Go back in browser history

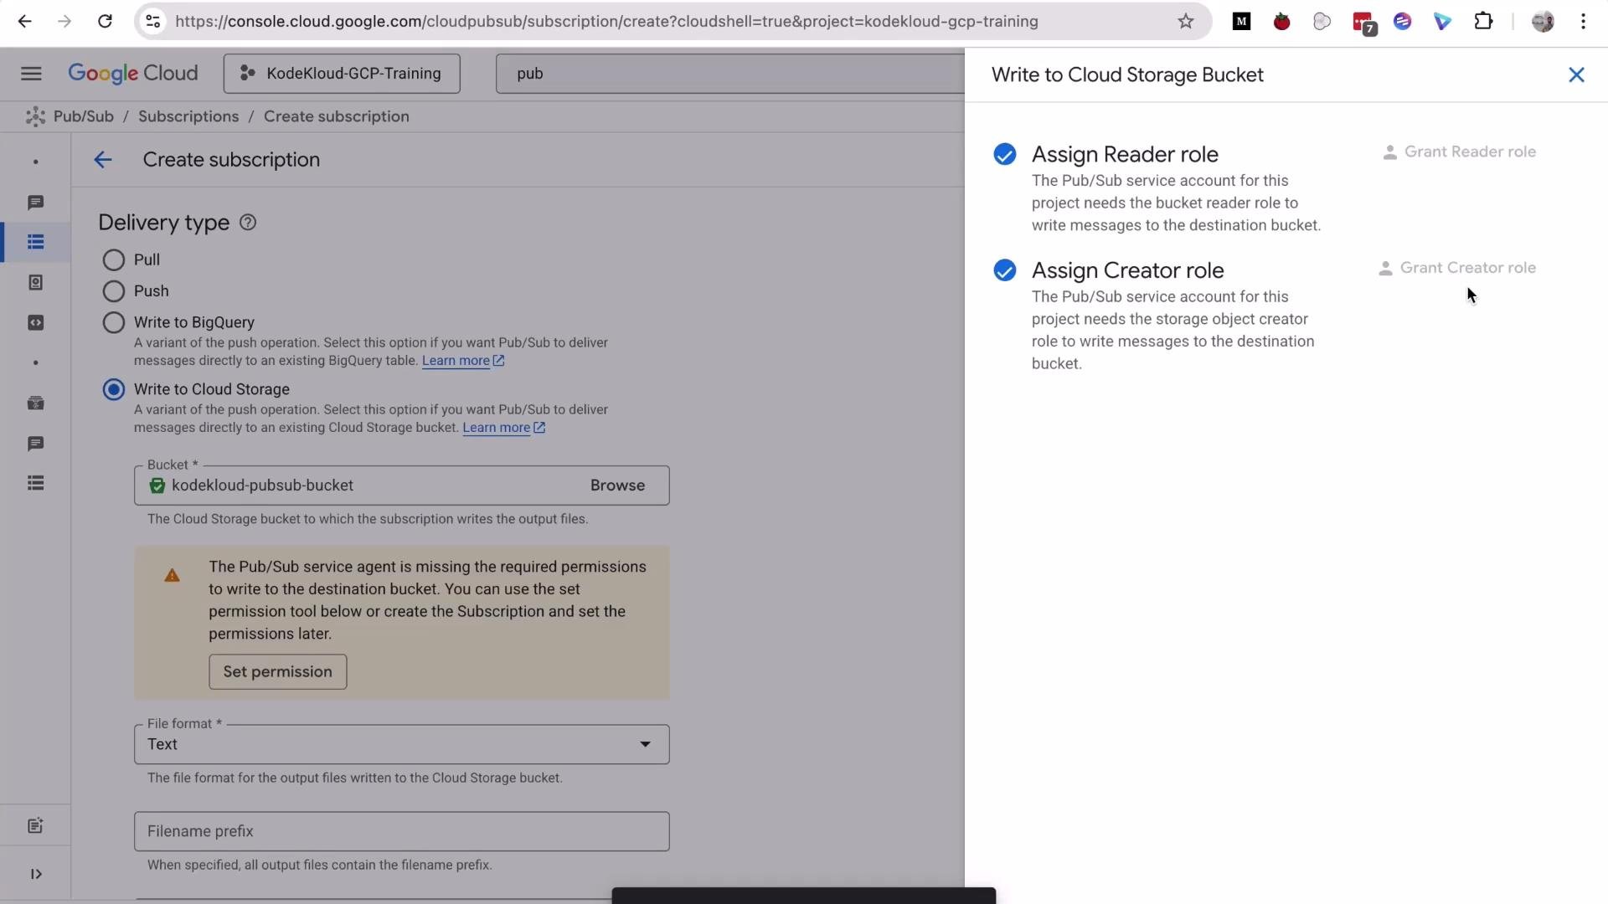click(25, 22)
